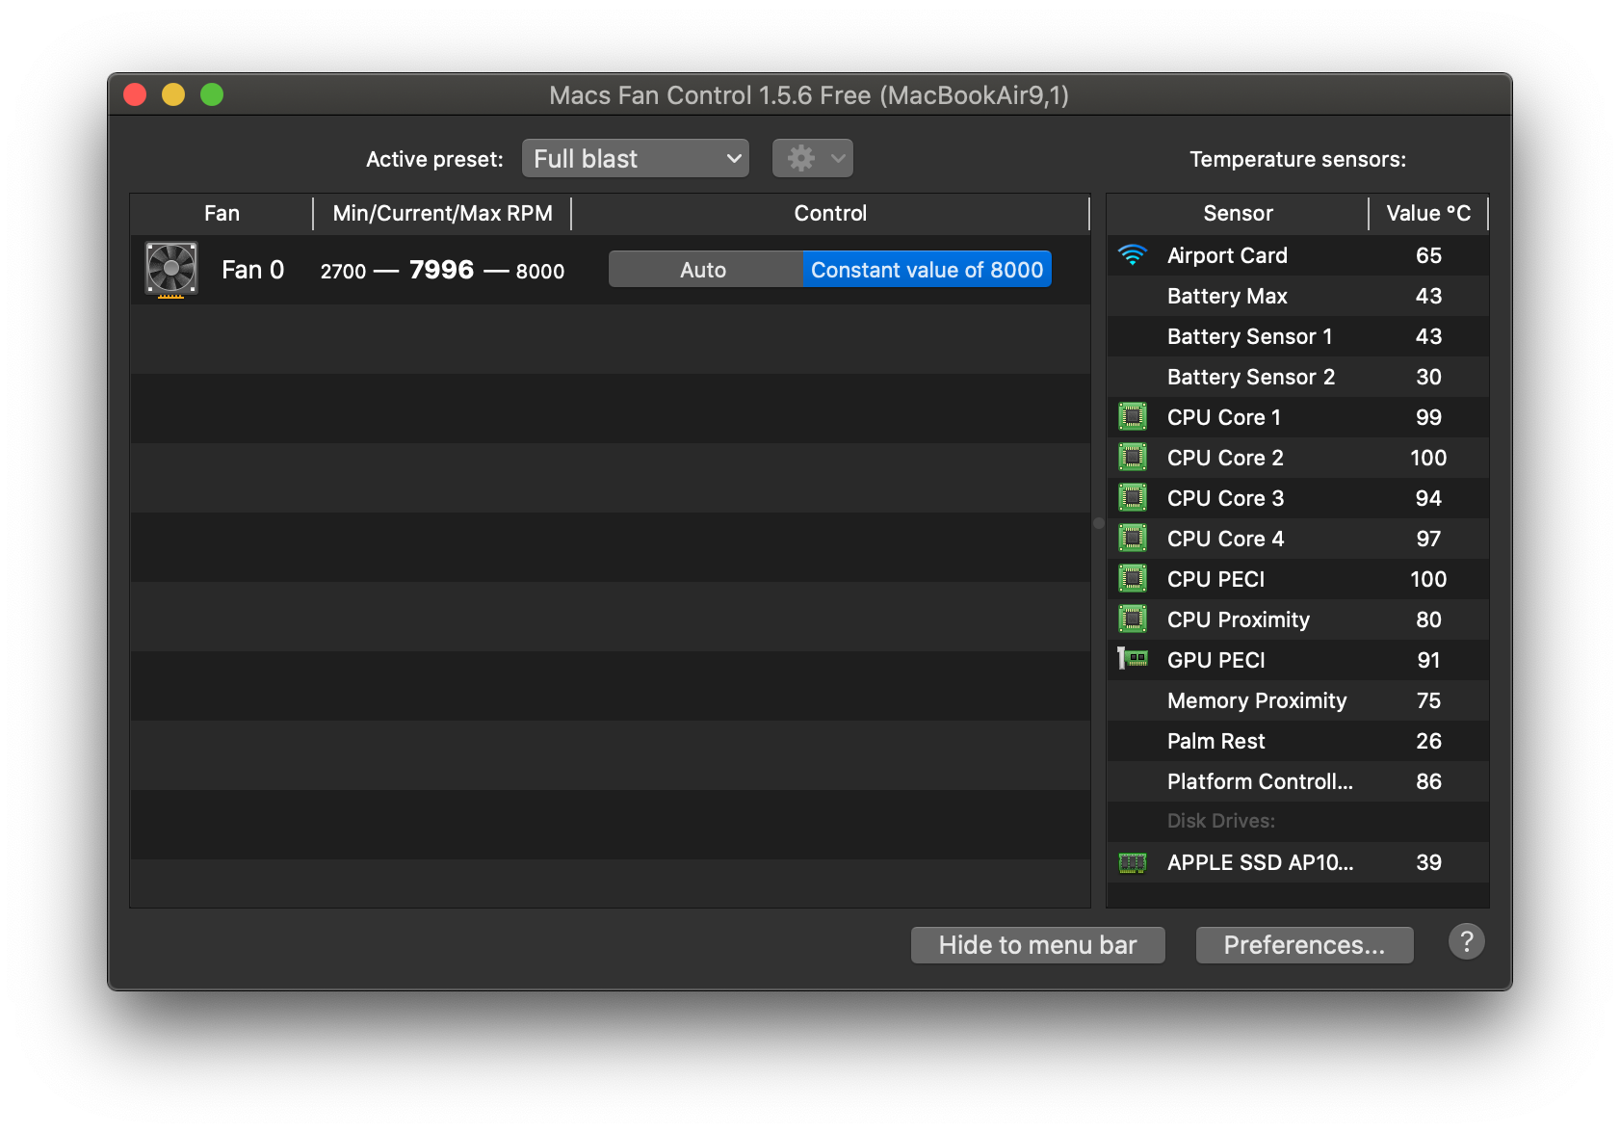Switch Fan 0 control to Auto
Screen dimensions: 1620x1133
point(705,270)
